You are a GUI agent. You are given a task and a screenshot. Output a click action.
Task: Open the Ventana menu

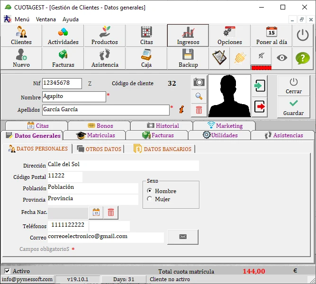click(x=46, y=19)
